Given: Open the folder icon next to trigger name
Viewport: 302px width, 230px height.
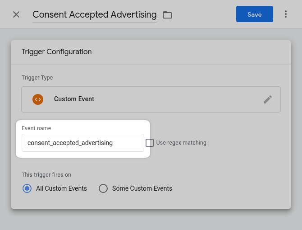Looking at the screenshot, I should 167,15.
